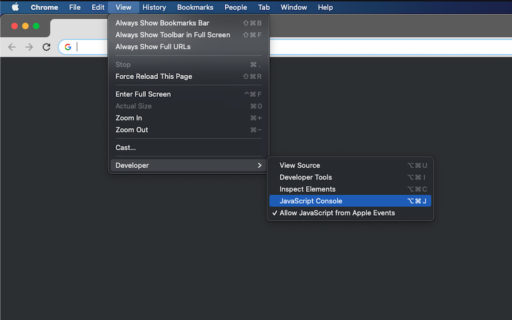Select Force Reload This Page
Screen dimensions: 512x320
coord(189,76)
